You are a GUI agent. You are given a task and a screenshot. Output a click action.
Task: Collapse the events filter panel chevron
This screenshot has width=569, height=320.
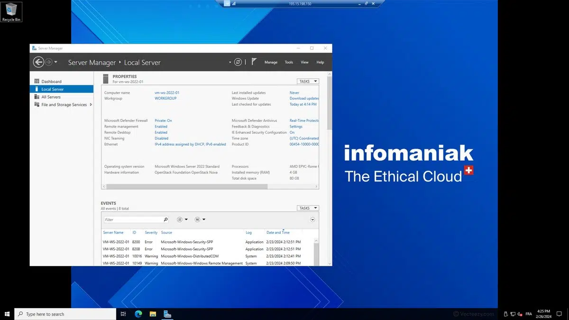pyautogui.click(x=312, y=219)
